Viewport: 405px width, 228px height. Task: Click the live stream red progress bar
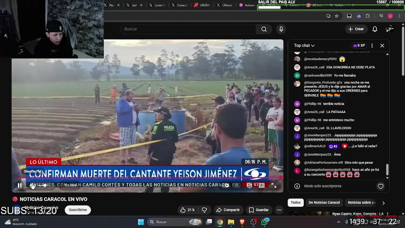(x=147, y=178)
